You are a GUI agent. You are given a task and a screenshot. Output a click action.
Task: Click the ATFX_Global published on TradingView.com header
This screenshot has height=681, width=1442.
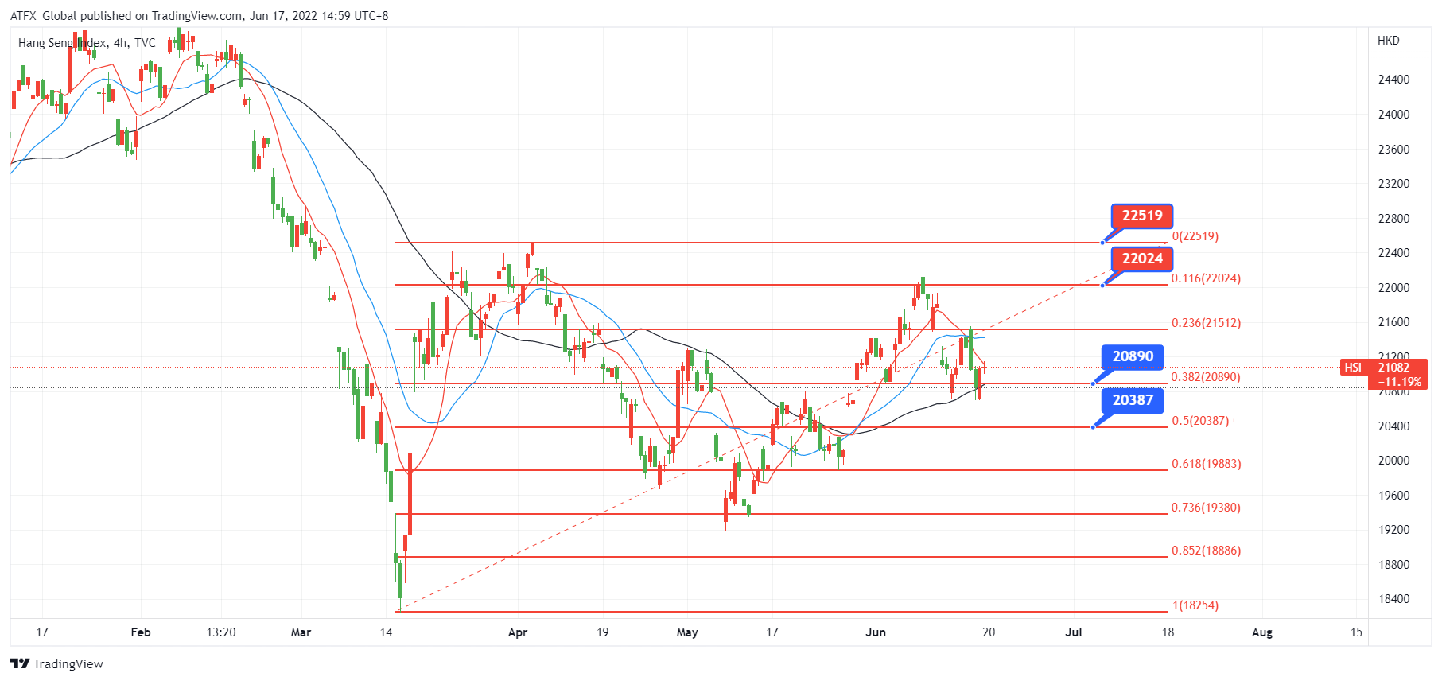click(x=199, y=15)
